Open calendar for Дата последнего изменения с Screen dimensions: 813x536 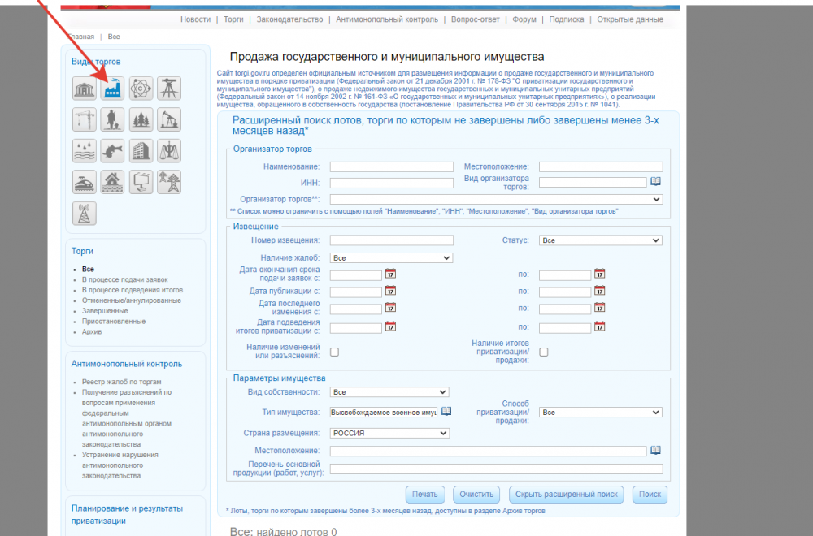pos(390,308)
